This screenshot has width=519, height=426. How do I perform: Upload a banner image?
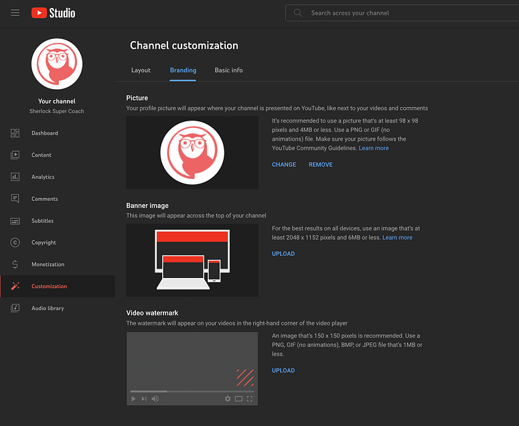283,254
